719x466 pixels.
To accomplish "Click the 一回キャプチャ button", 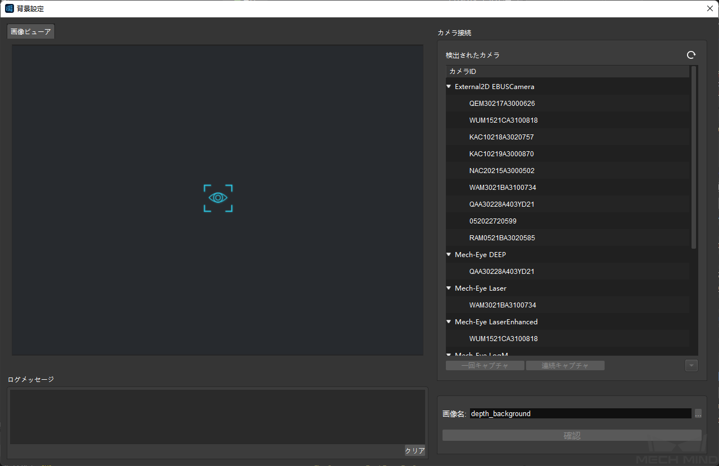I will (x=485, y=366).
